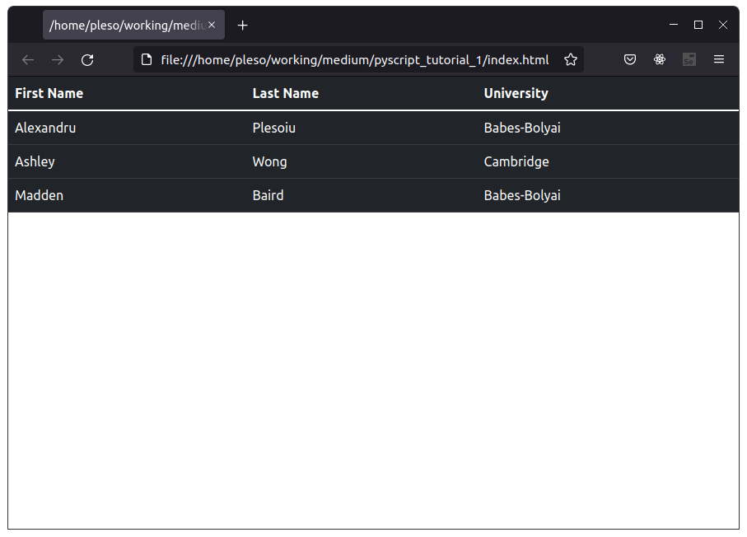Click the page info file icon in address bar
747x537 pixels.
[147, 59]
